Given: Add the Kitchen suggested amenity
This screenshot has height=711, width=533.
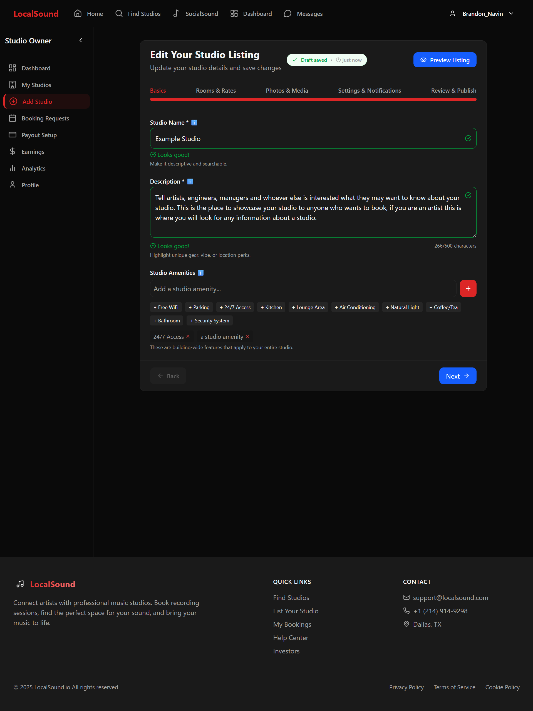Looking at the screenshot, I should 271,307.
